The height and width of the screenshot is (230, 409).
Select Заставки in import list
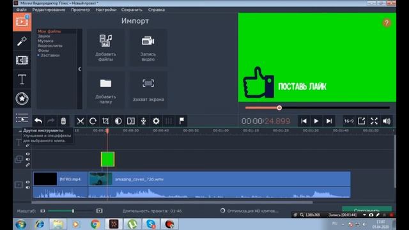point(50,55)
